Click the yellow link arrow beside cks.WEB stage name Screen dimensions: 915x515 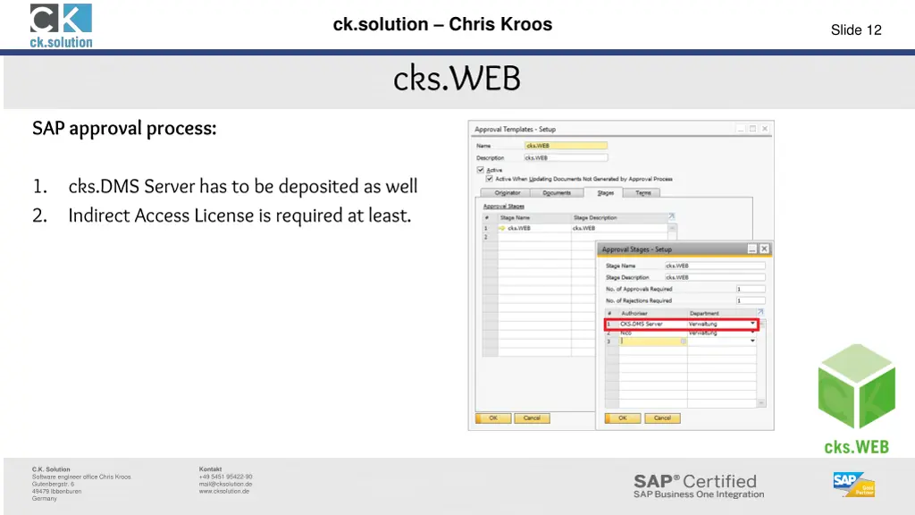(x=501, y=228)
